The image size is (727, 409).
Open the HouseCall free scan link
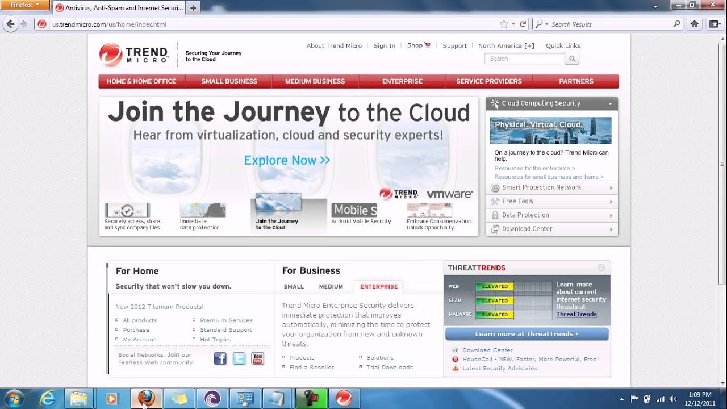coord(530,359)
